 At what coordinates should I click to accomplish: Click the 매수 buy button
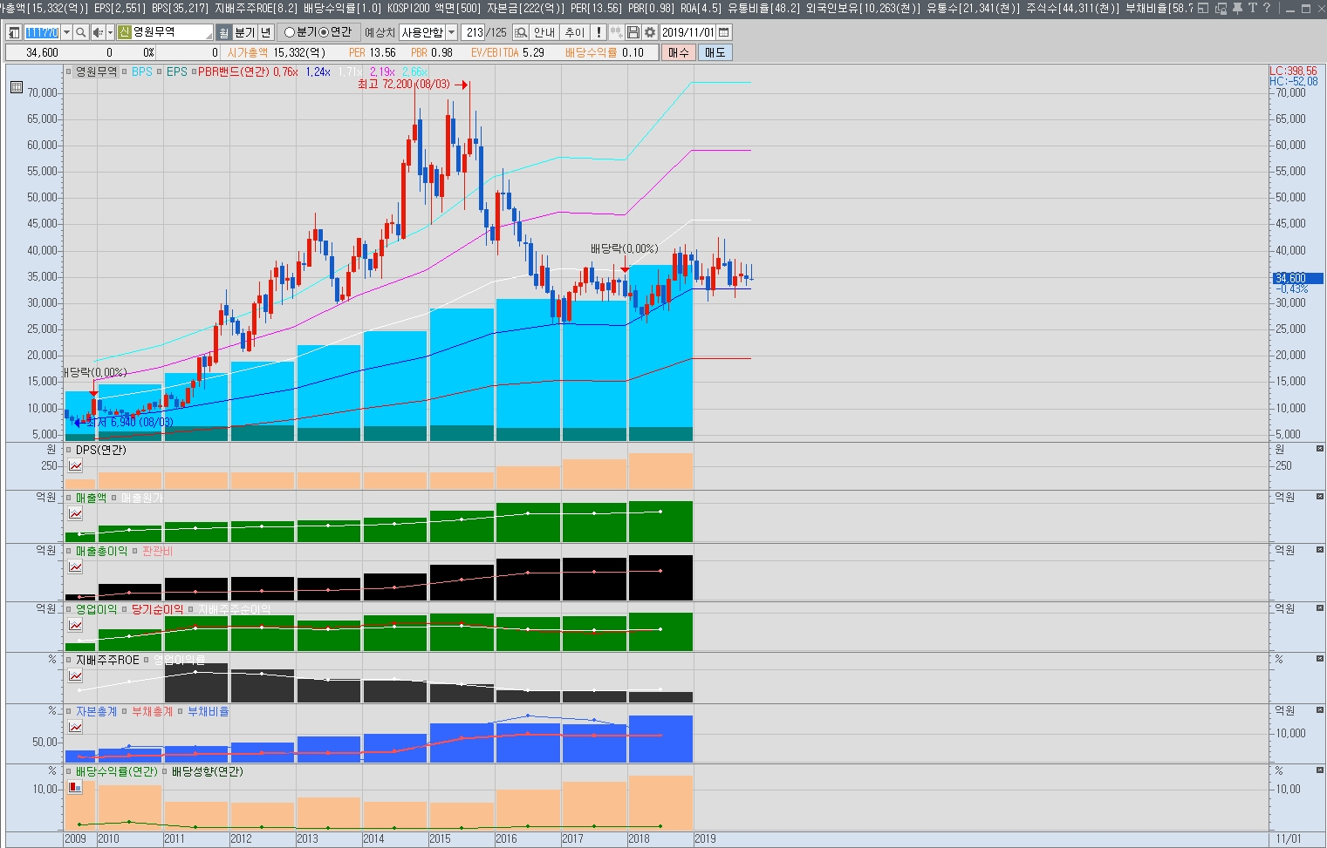click(678, 52)
